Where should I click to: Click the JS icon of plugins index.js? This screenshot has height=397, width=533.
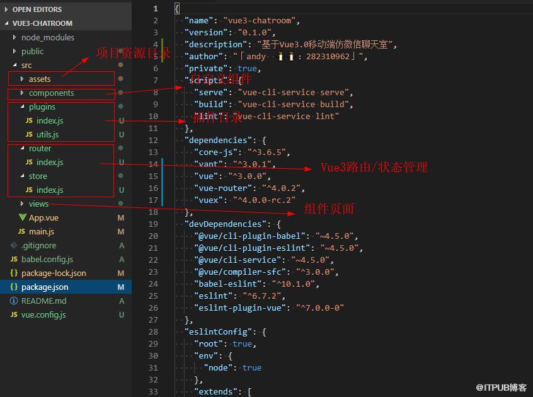(x=29, y=120)
